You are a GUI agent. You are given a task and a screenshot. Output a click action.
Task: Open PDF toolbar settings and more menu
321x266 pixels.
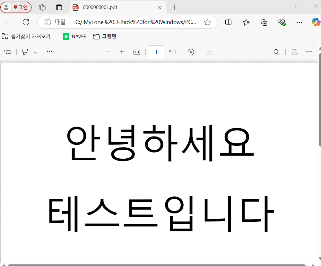click(309, 52)
